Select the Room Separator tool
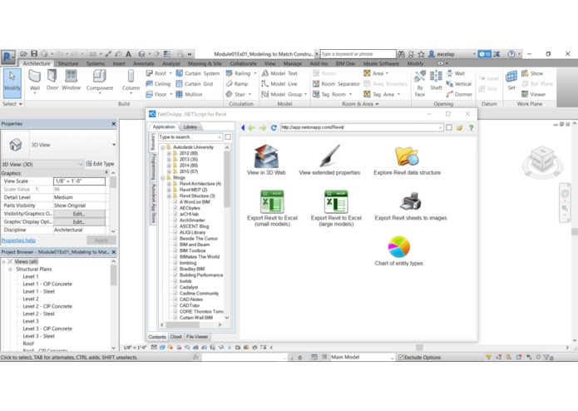Image resolution: width=578 pixels, height=411 pixels. [336, 84]
